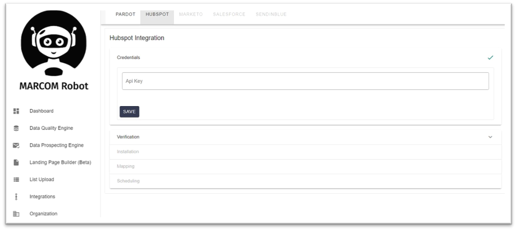Viewport: 517px width, 231px height.
Task: Expand the Mapping step
Action: [x=306, y=167]
